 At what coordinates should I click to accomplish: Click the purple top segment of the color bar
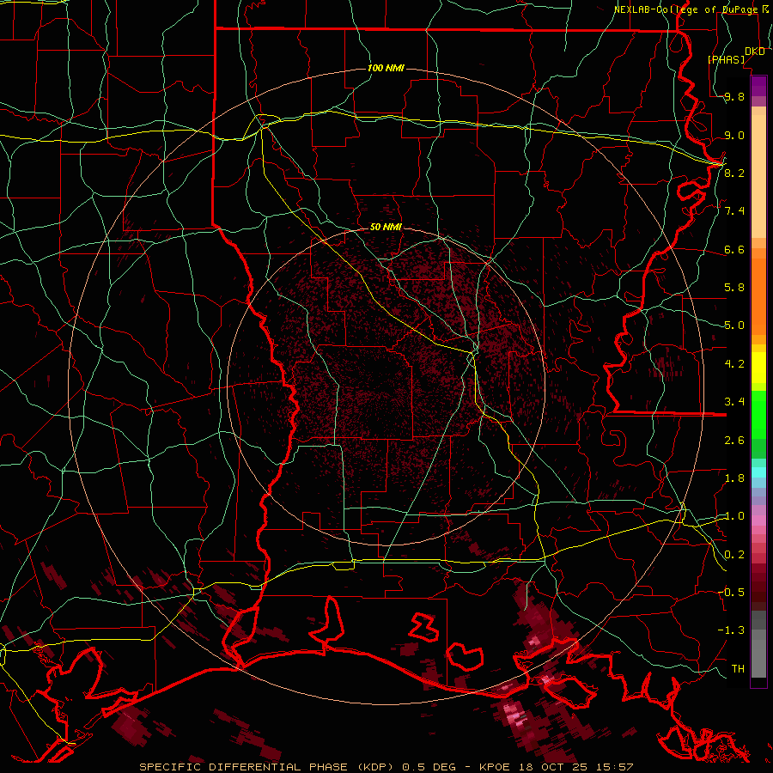pos(758,86)
